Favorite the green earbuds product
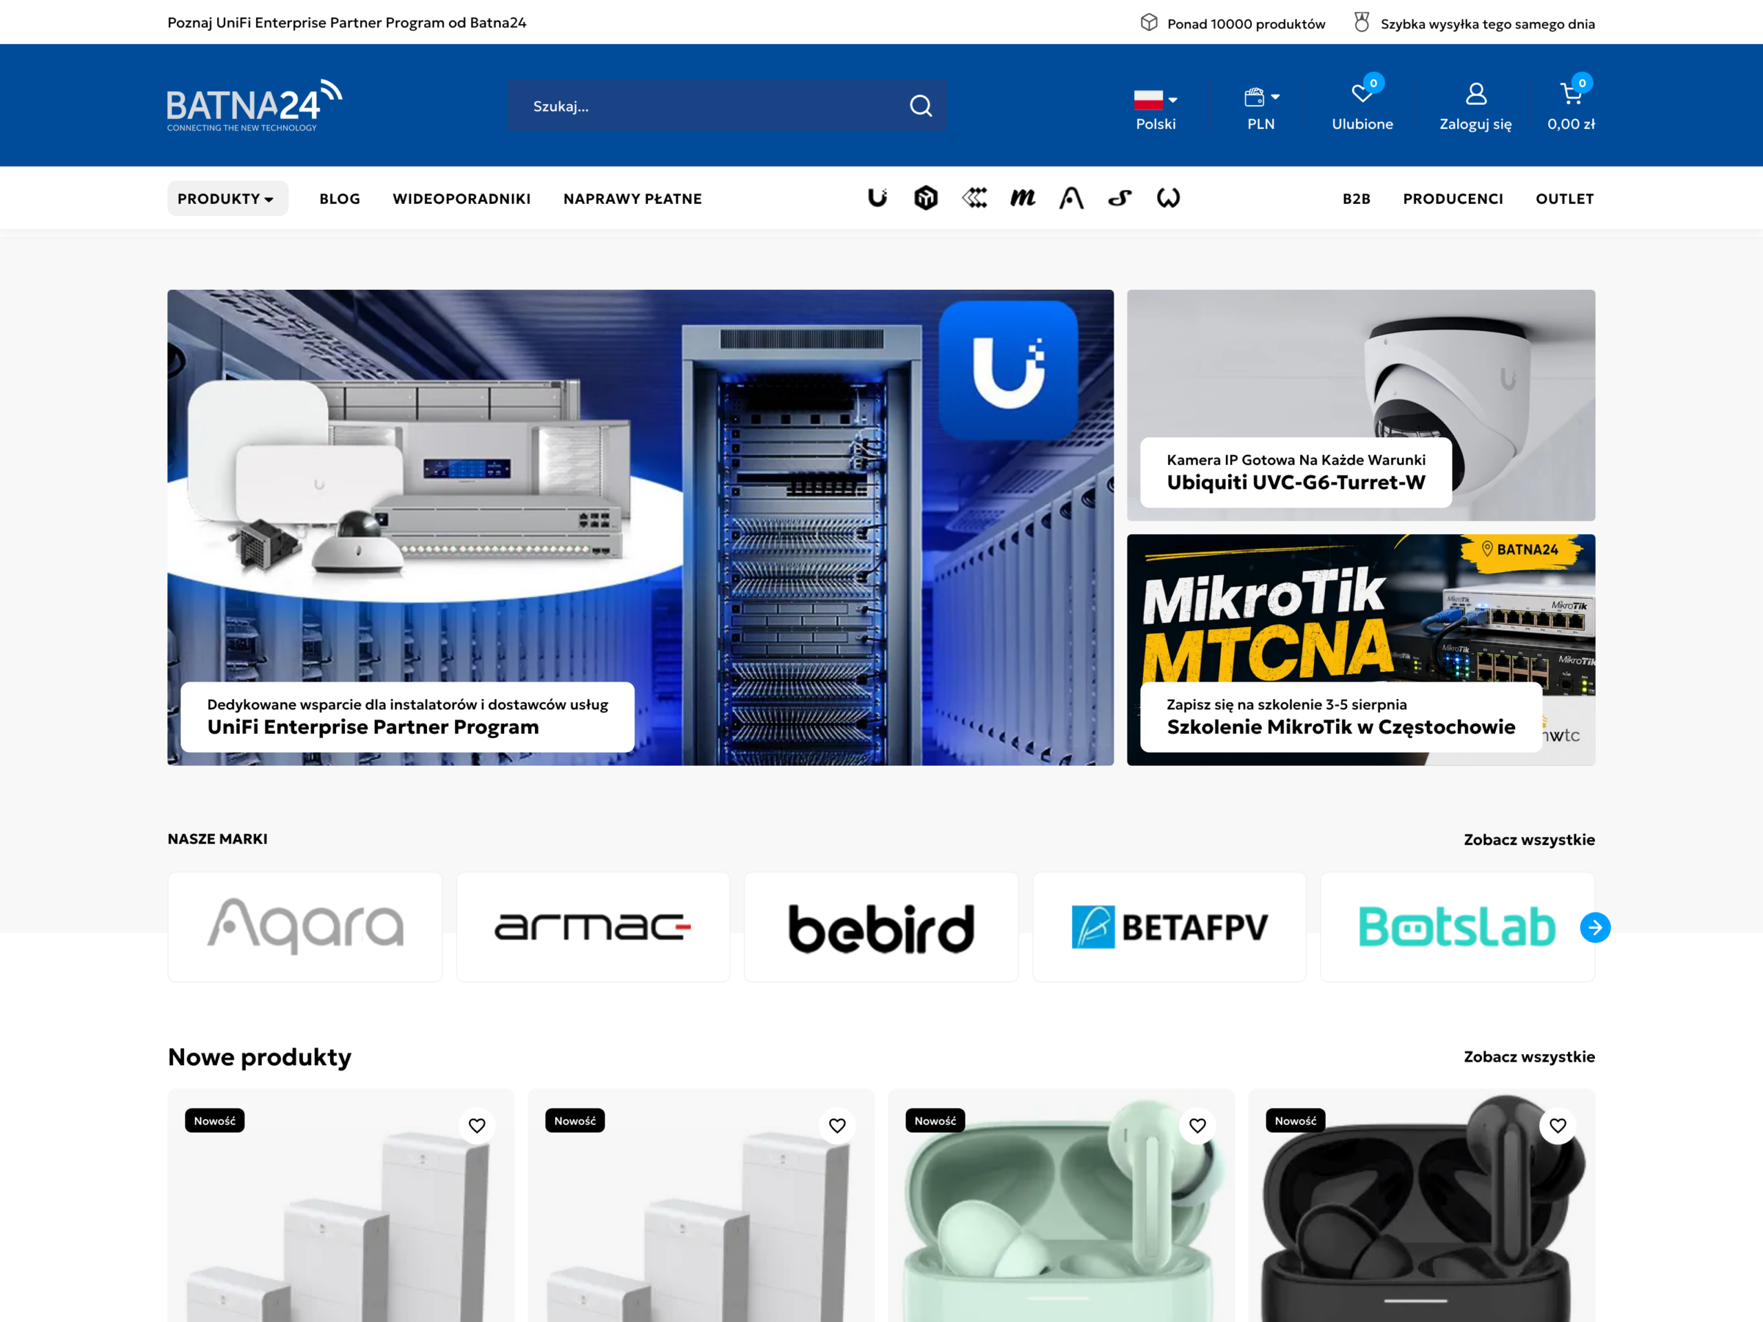 (x=1197, y=1125)
